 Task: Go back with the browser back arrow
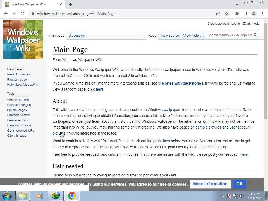[x=6, y=14]
